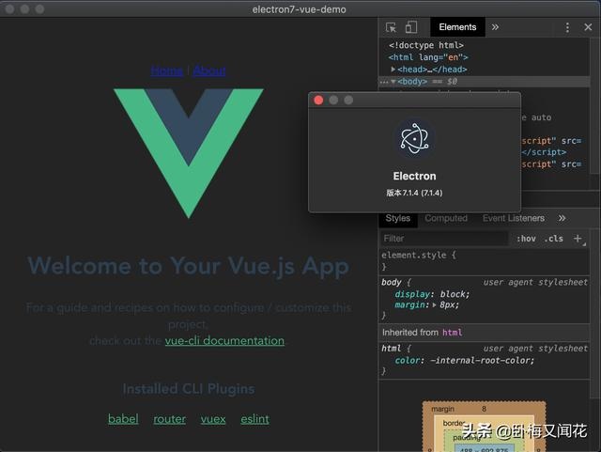Toggle the device toolbar icon
Image resolution: width=601 pixels, height=452 pixels.
(x=411, y=27)
